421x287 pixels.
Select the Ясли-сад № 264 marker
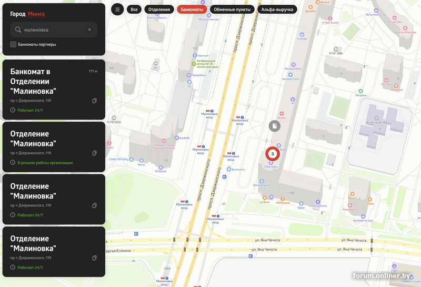tap(376, 118)
